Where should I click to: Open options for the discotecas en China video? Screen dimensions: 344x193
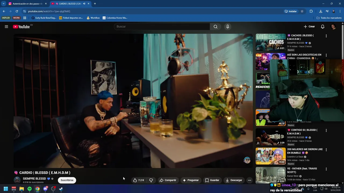(x=326, y=55)
